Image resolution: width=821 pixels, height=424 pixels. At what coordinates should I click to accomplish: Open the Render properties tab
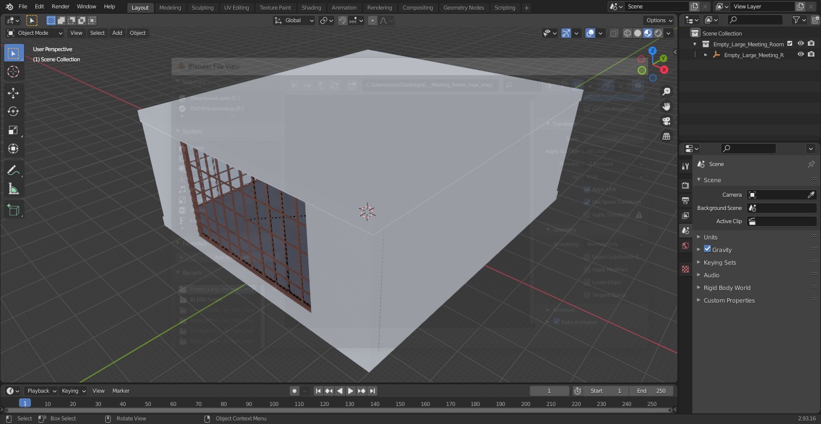click(685, 185)
